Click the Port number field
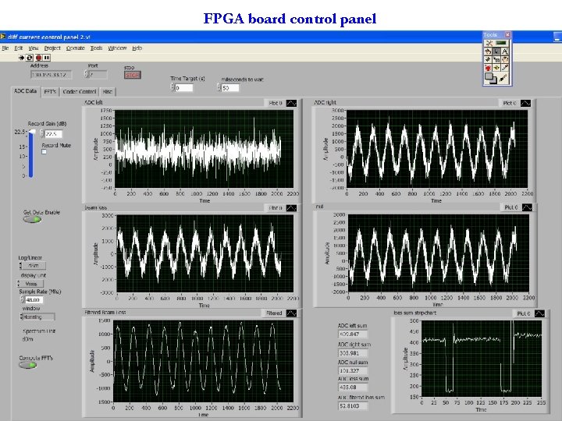562x421 pixels. tap(98, 75)
